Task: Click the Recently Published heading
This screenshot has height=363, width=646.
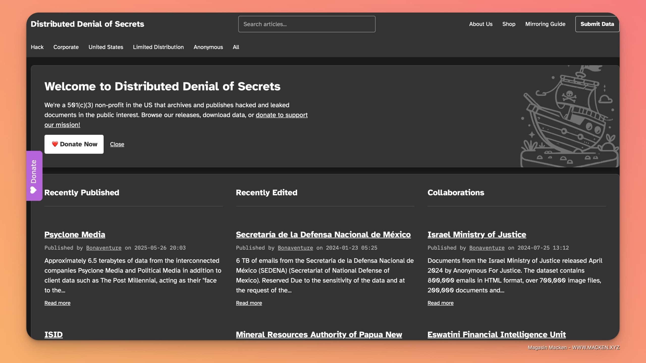Action: tap(82, 193)
